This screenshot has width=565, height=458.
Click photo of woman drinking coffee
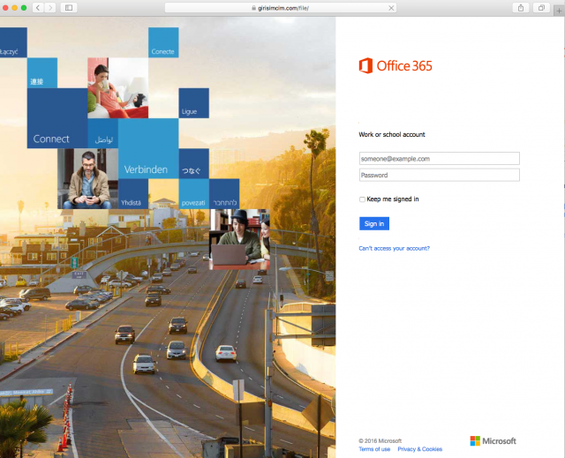pos(117,88)
